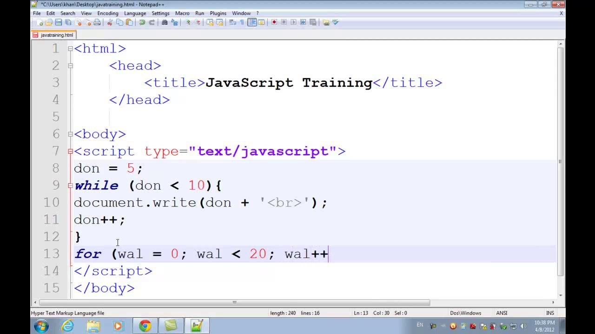Click the Paste clipboard icon

pyautogui.click(x=129, y=22)
